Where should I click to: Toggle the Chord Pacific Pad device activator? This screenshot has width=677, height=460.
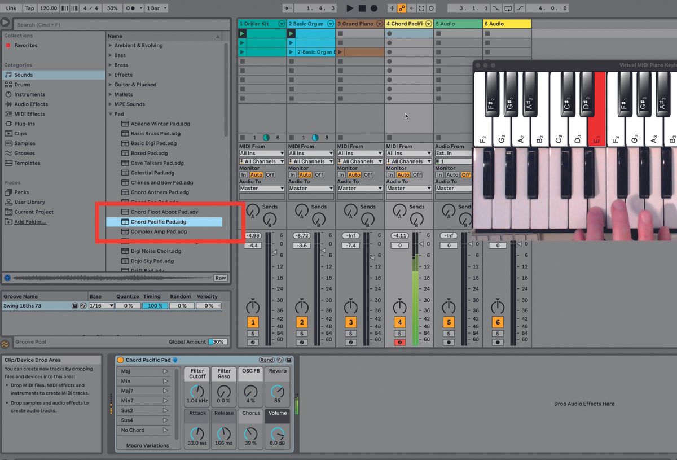120,360
